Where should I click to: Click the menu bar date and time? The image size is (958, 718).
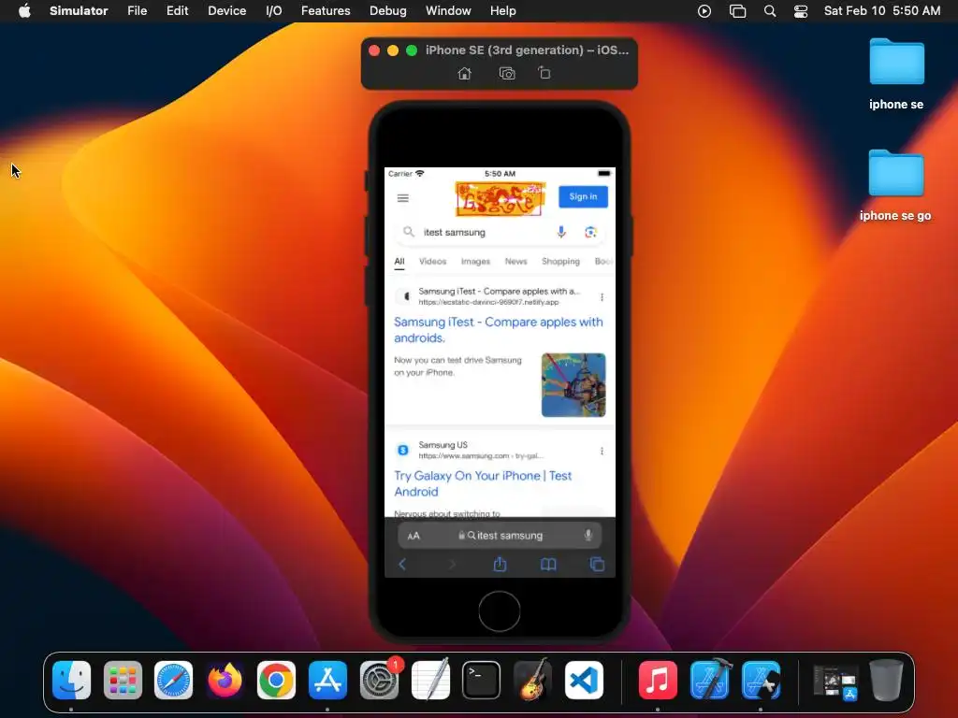click(881, 11)
